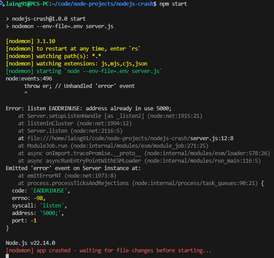Click the 'at listenInCluster (node:net:1994:12)' line
The image size is (274, 258).
point(75,124)
